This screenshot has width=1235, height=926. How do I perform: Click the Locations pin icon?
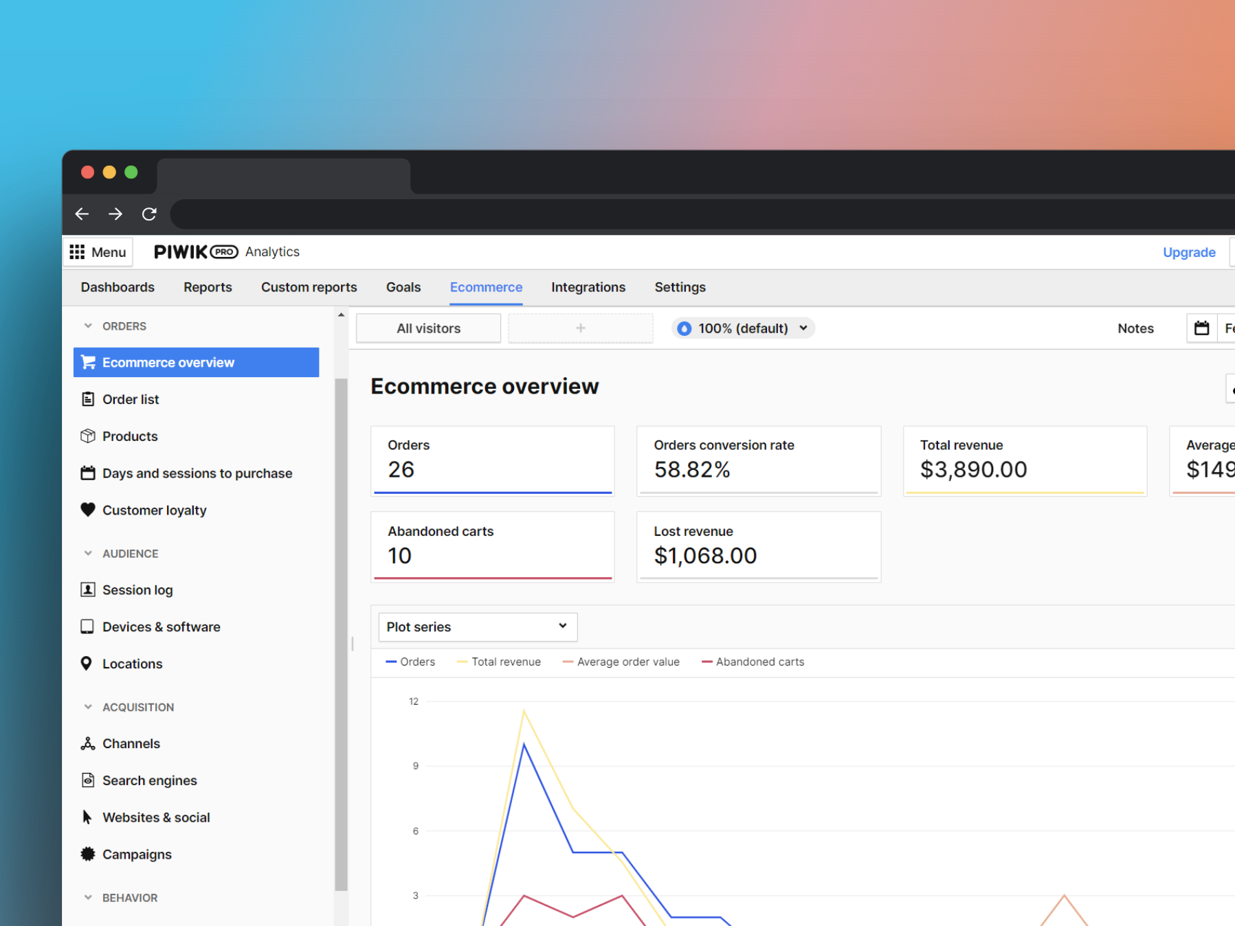[x=87, y=663]
